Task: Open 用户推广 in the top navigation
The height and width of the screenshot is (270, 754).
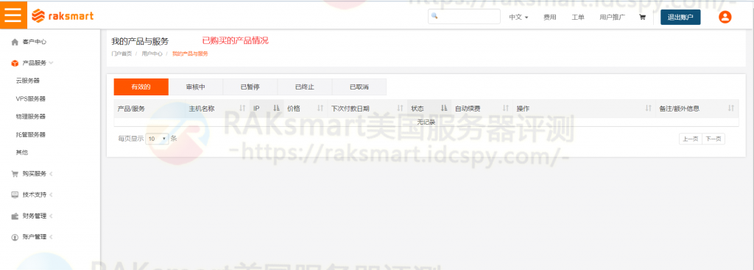Action: click(x=612, y=17)
